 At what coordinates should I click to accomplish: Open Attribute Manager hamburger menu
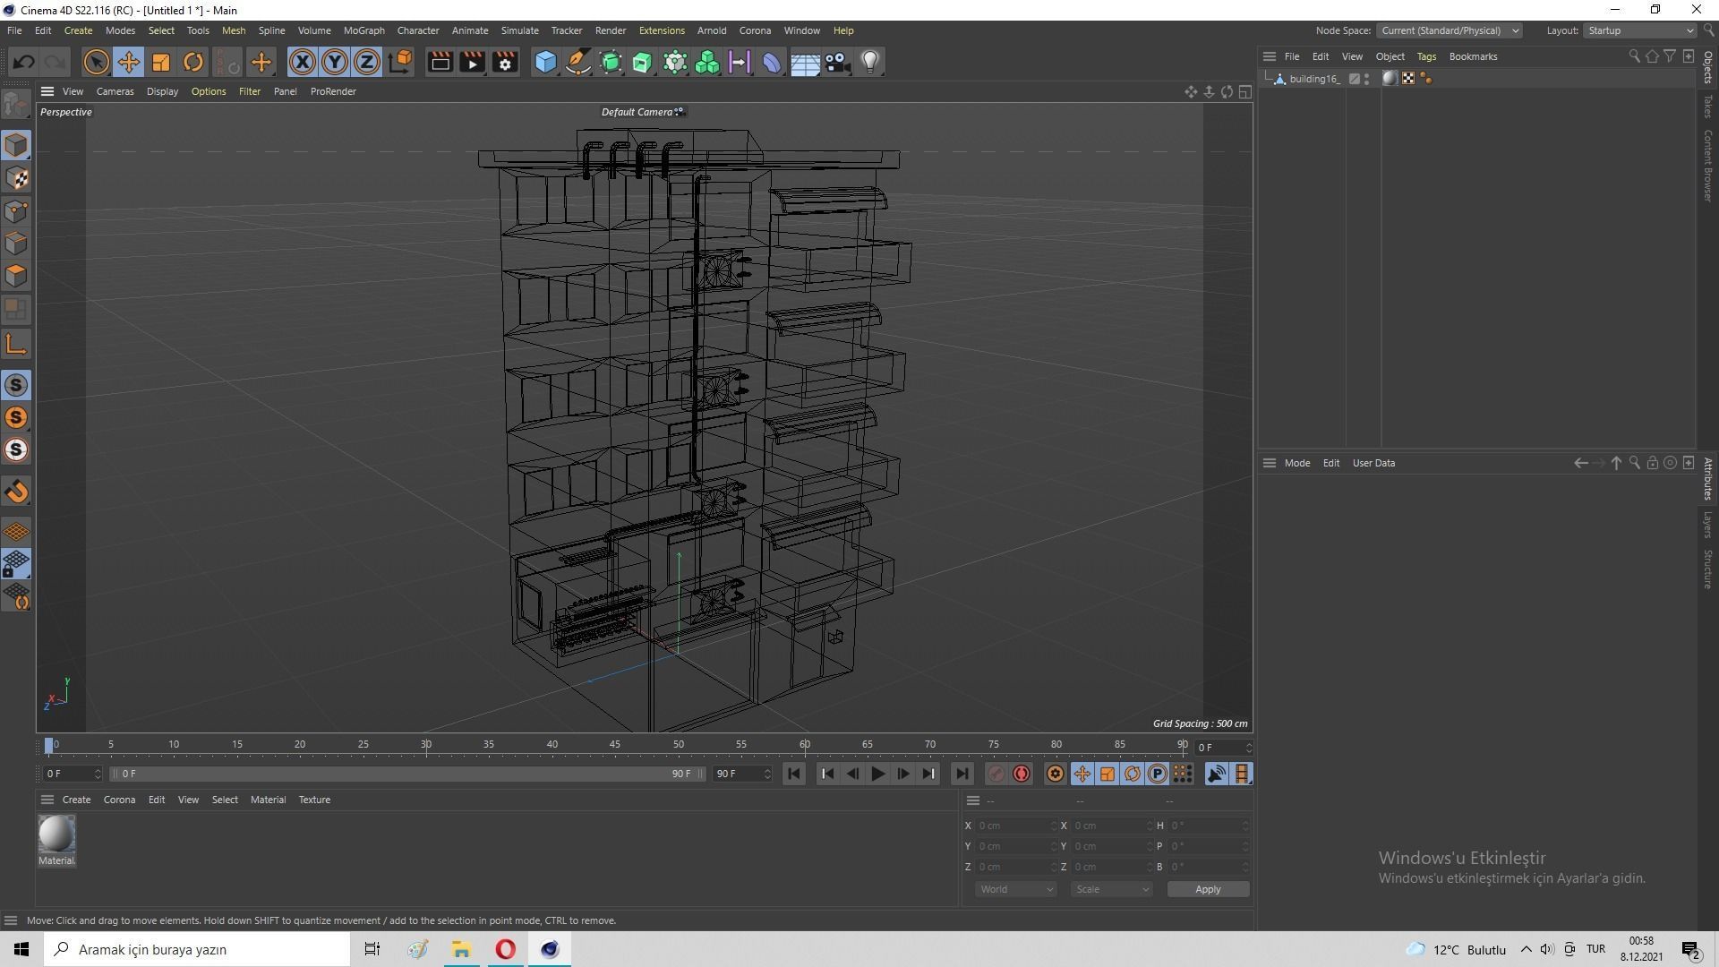click(1269, 464)
